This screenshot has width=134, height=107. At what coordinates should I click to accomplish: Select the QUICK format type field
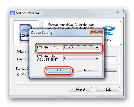pos(79,47)
